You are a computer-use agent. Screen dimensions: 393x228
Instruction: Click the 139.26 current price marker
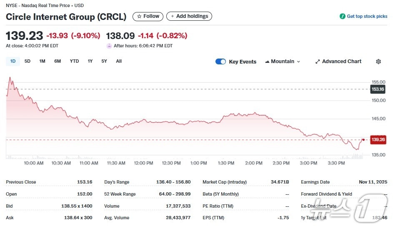coord(378,140)
